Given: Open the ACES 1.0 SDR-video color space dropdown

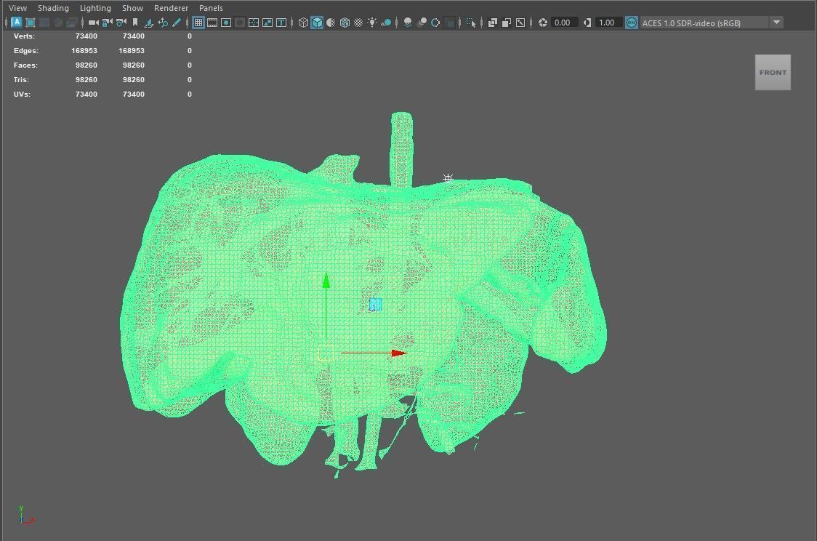Looking at the screenshot, I should [x=711, y=23].
